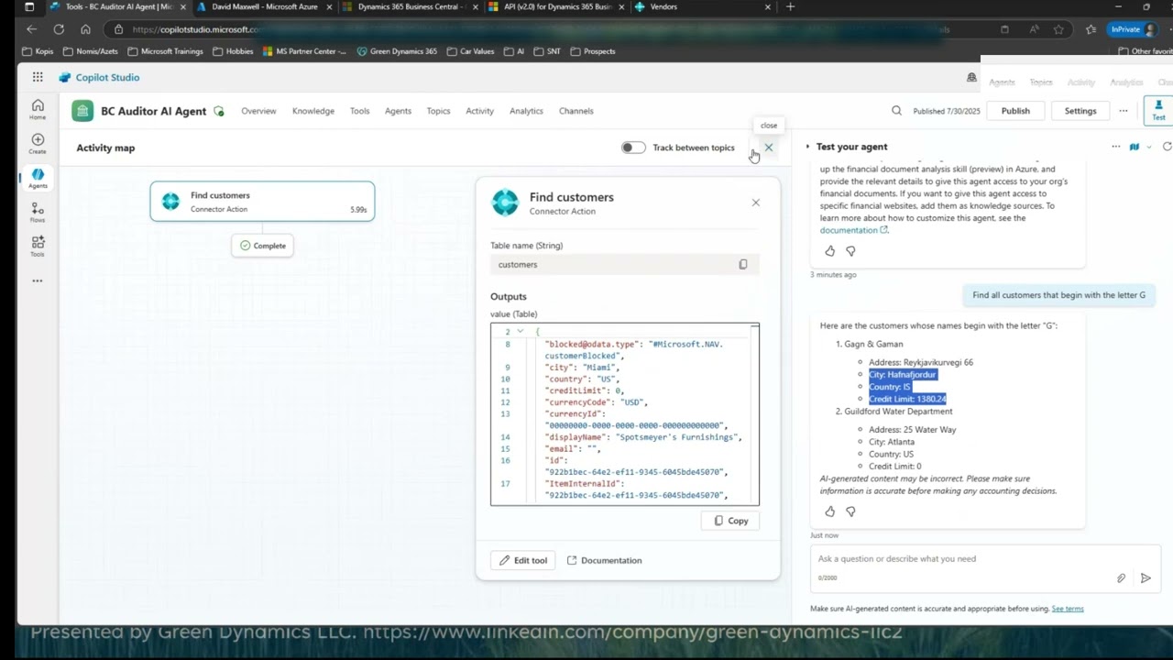Show more sidebar options ellipsis
Image resolution: width=1173 pixels, height=660 pixels.
[38, 280]
